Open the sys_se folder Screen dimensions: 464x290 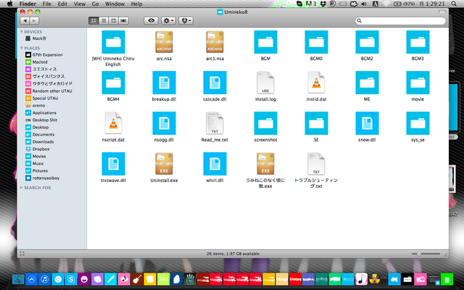(418, 123)
